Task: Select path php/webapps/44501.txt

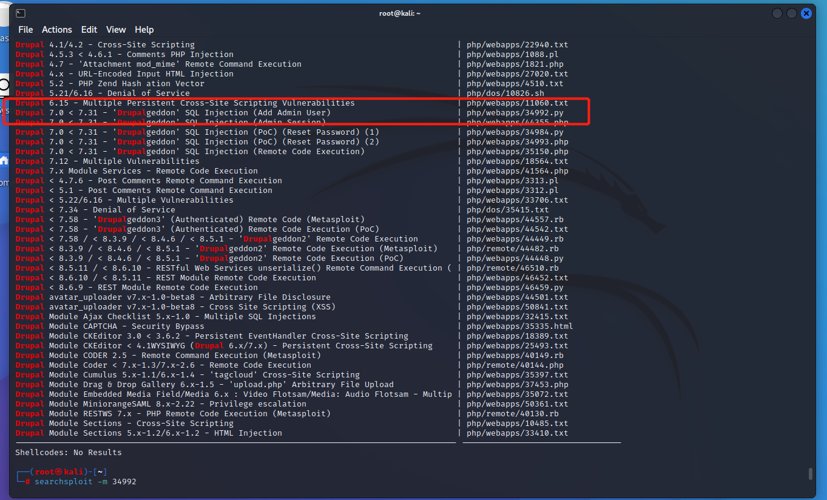Action: point(518,297)
